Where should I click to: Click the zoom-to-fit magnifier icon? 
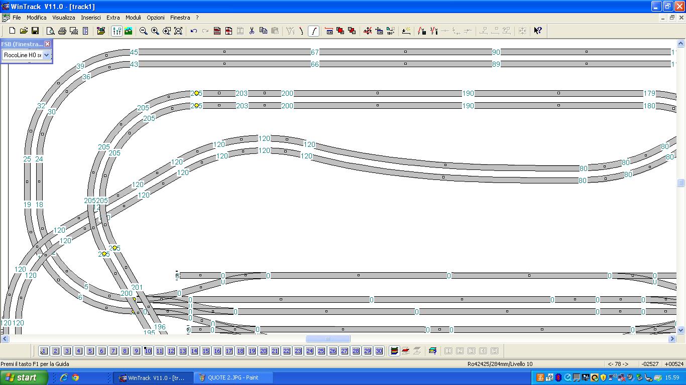pos(178,31)
